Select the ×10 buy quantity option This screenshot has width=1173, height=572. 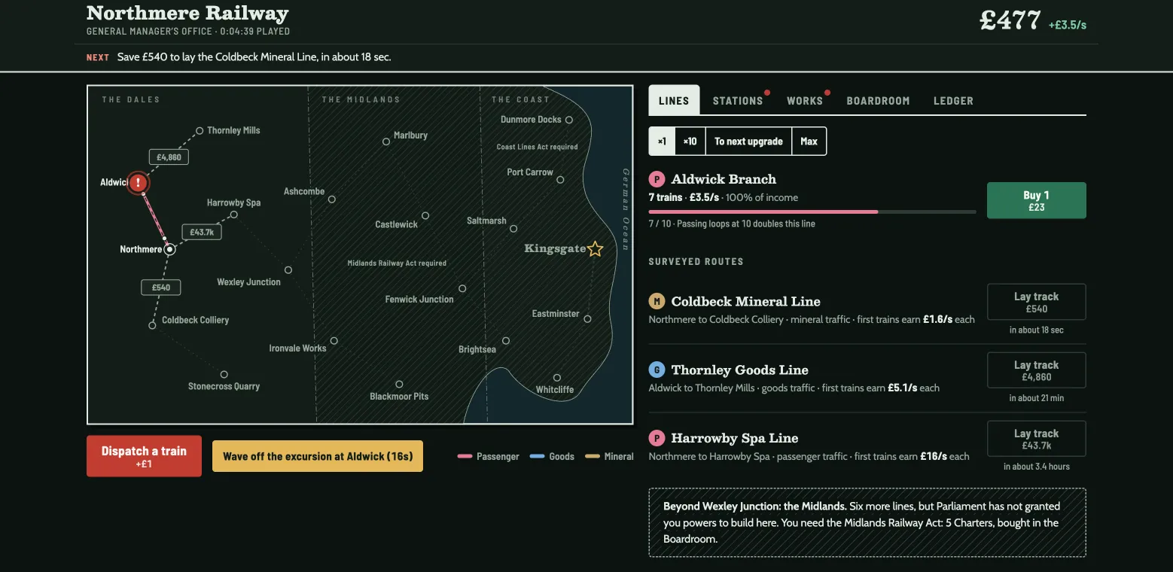(x=690, y=141)
